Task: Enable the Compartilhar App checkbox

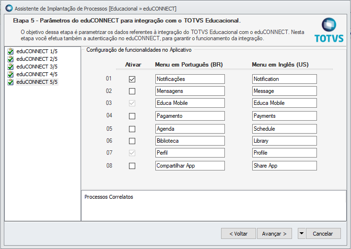Action: point(132,166)
